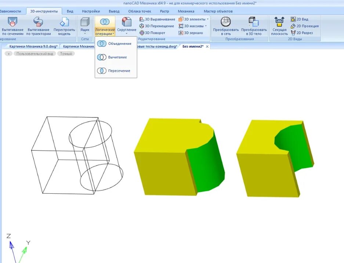Screen dimensions: 344x263
Task: Open the second Картинки Механик document tab
Action: pyautogui.click(x=78, y=47)
